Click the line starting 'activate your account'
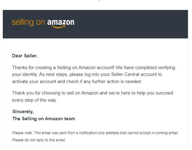Viewport: 192px width, 150px height. 77,82
